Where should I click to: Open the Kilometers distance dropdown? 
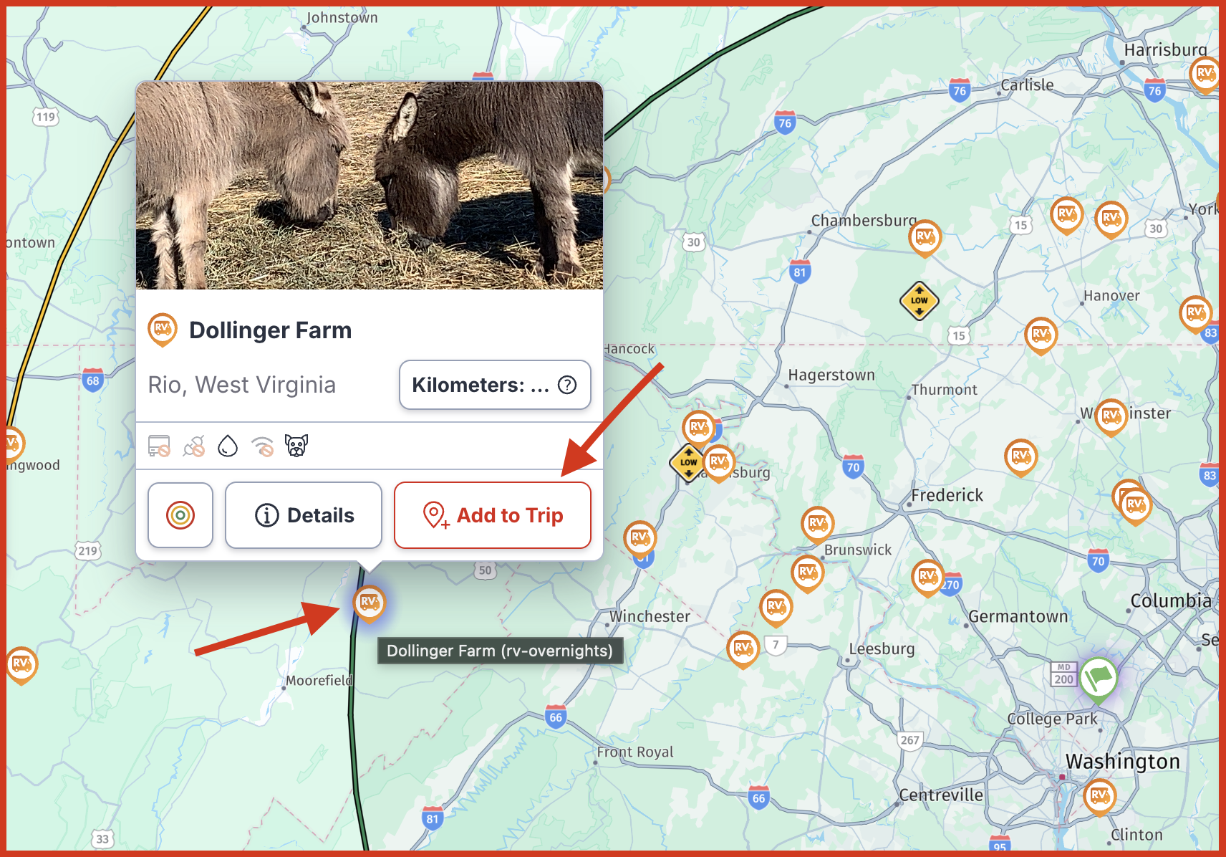495,385
